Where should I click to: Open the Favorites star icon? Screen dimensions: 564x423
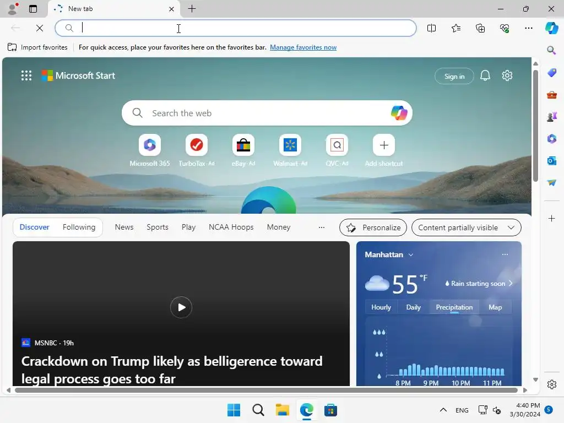tap(455, 28)
